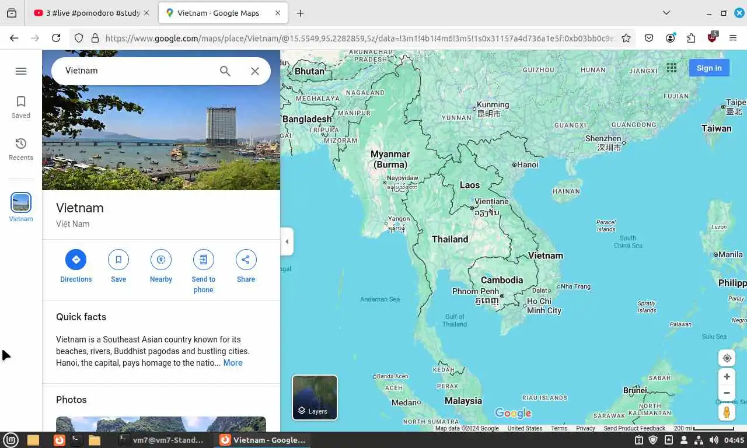Screen dimensions: 747x448
Task: Click the URL address bar
Action: tap(359, 38)
